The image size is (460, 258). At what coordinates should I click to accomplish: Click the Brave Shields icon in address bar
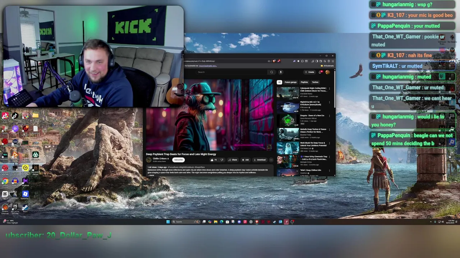tap(273, 61)
